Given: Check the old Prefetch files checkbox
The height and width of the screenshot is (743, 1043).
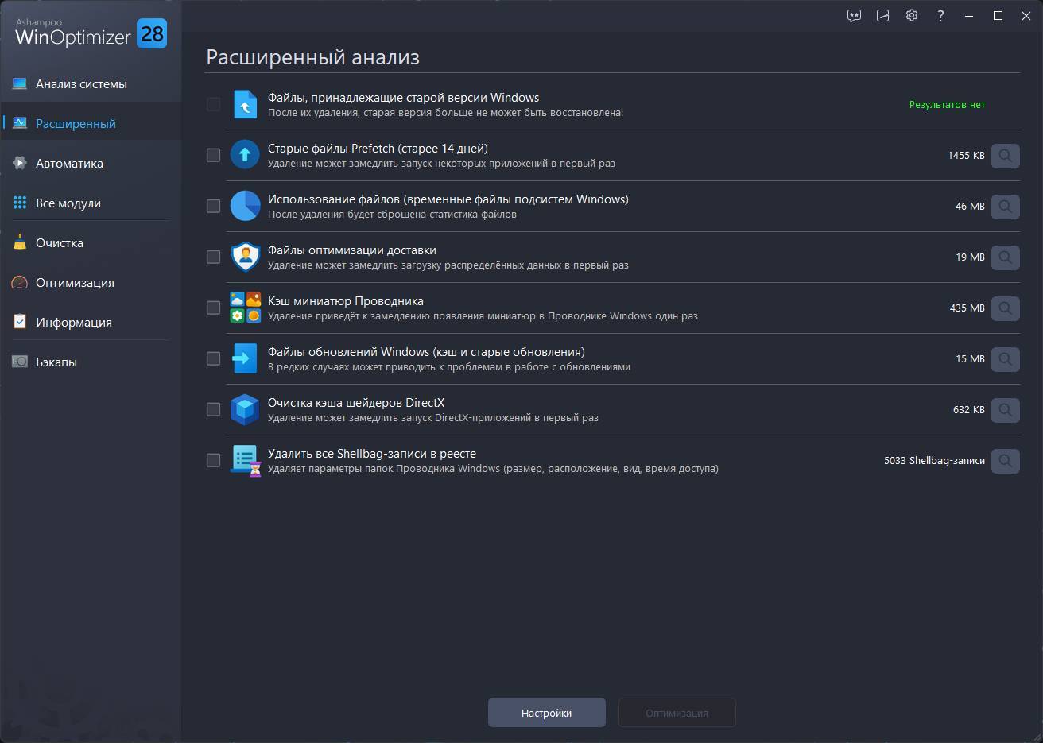Looking at the screenshot, I should (x=213, y=155).
